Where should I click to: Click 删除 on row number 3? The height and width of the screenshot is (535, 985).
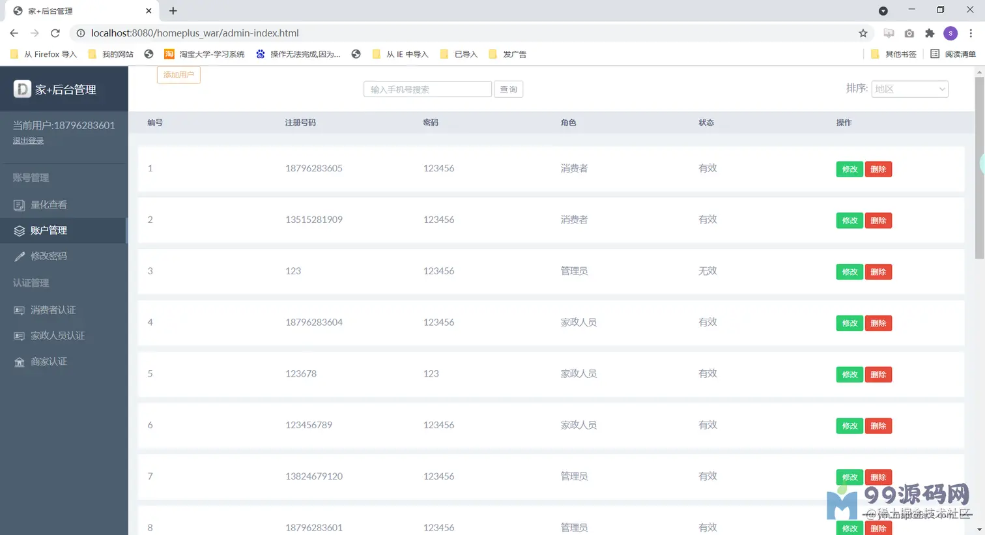tap(878, 272)
